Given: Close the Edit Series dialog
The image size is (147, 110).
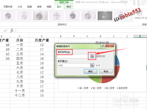Looking at the screenshot, I should (x=110, y=45).
